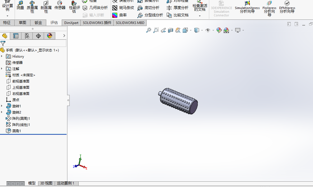Viewport: 313px width, 187px height.
Task: Open Mass Properties (质量属性)
Action: click(32, 7)
